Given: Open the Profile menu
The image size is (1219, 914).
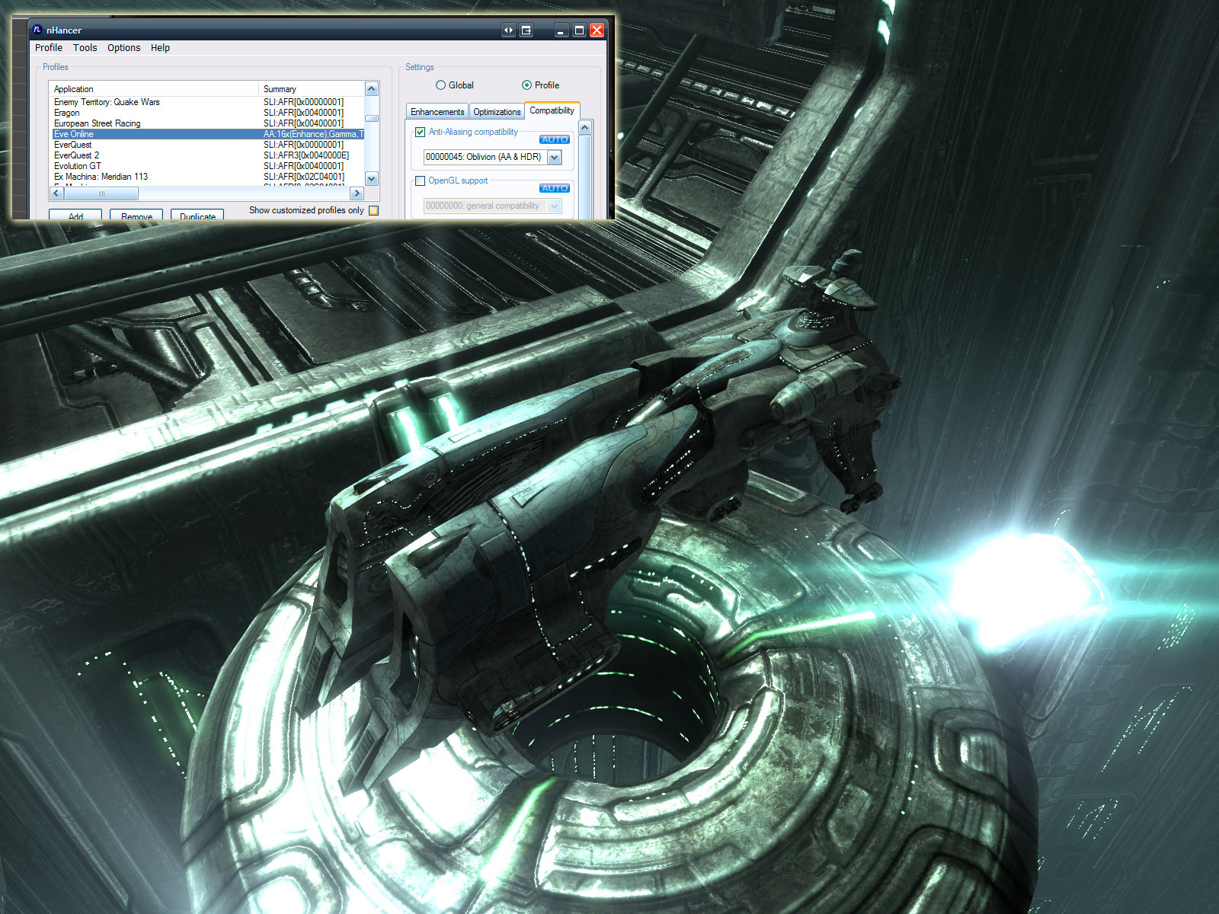Looking at the screenshot, I should tap(49, 47).
